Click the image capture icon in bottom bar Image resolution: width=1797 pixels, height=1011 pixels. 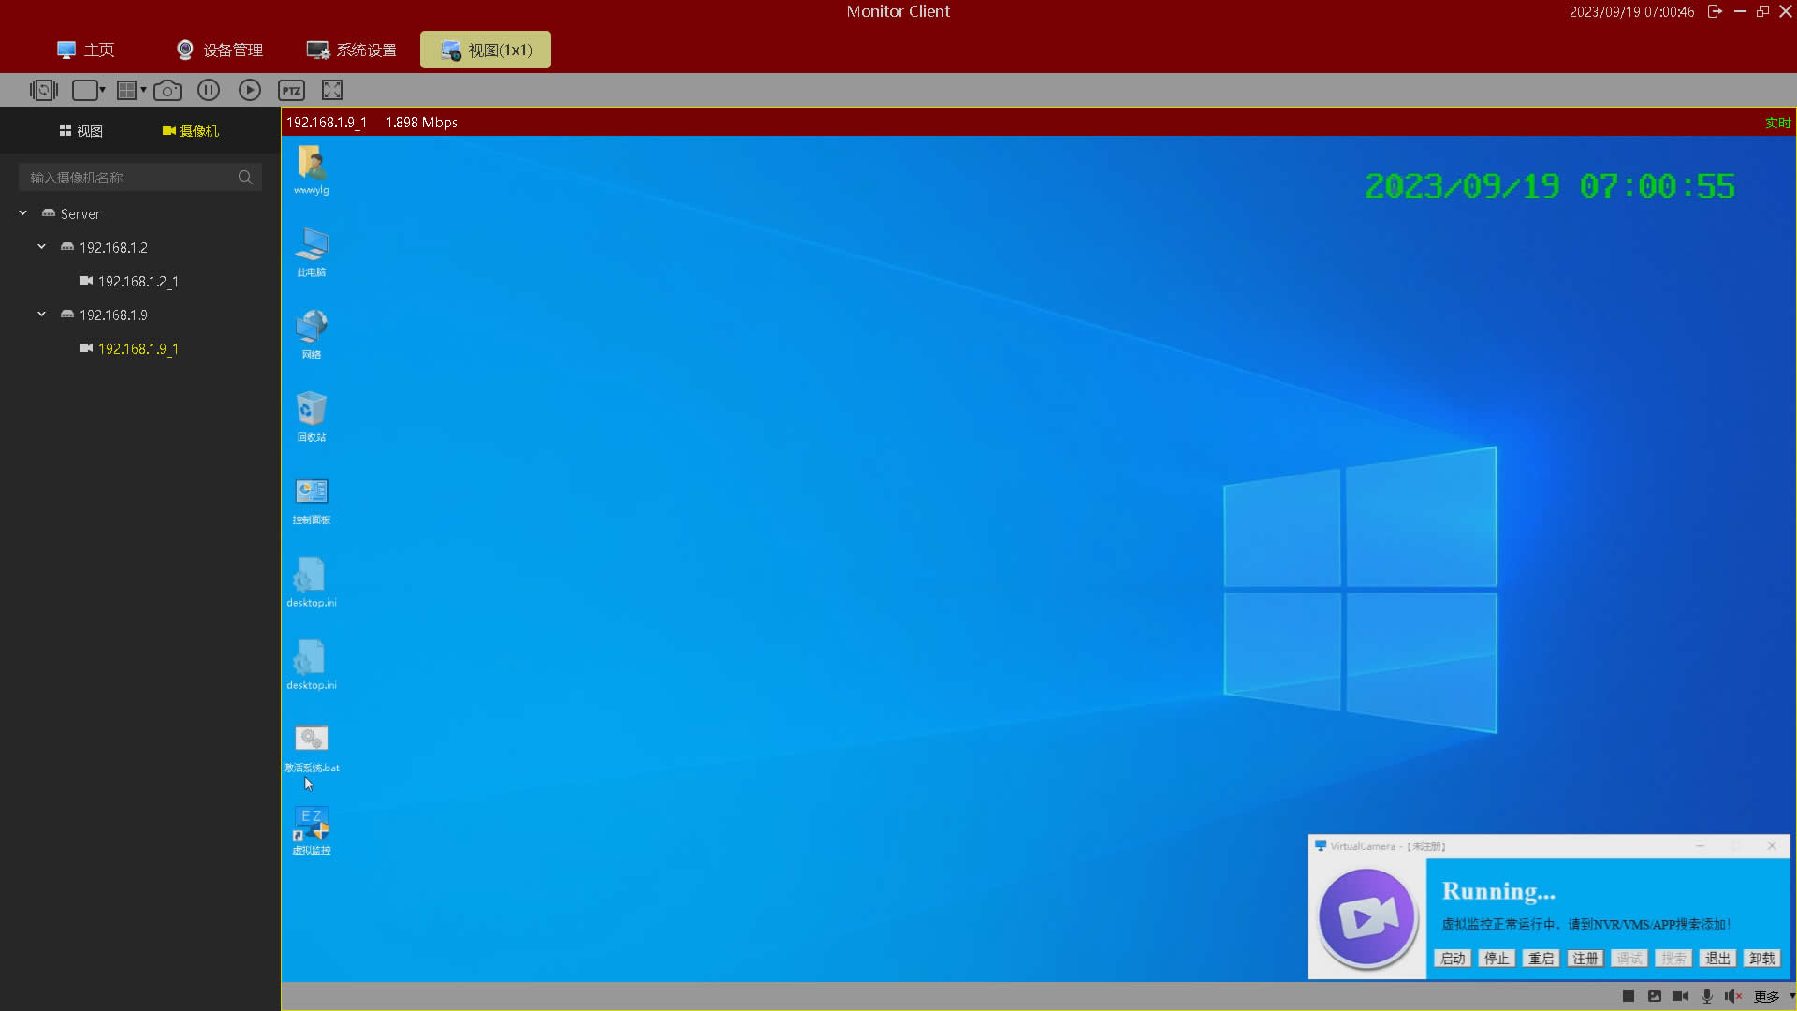[x=1655, y=996]
